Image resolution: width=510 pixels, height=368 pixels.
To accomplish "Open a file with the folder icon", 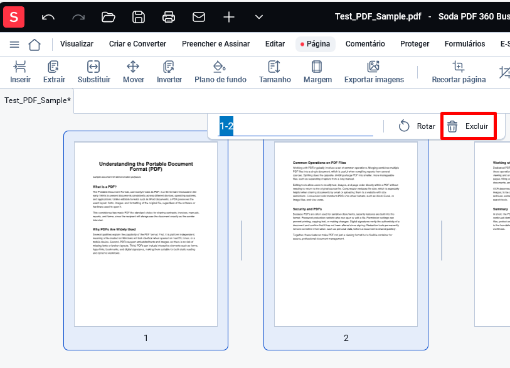I will (109, 17).
